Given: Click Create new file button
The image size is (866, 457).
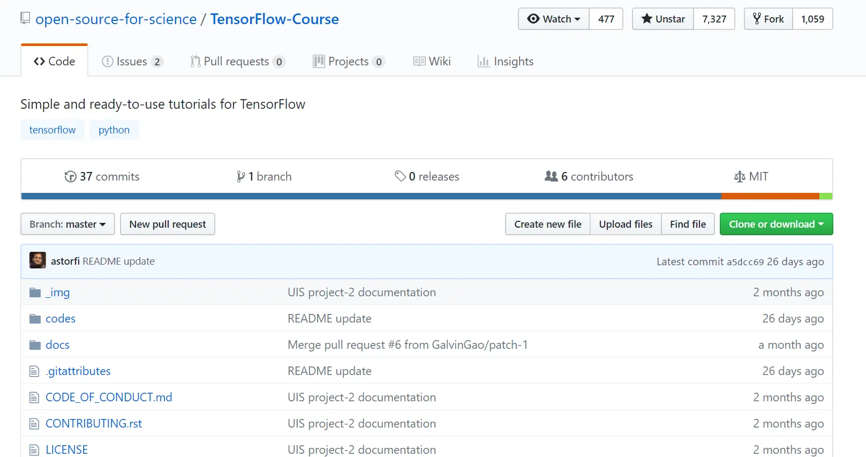Looking at the screenshot, I should coord(548,224).
